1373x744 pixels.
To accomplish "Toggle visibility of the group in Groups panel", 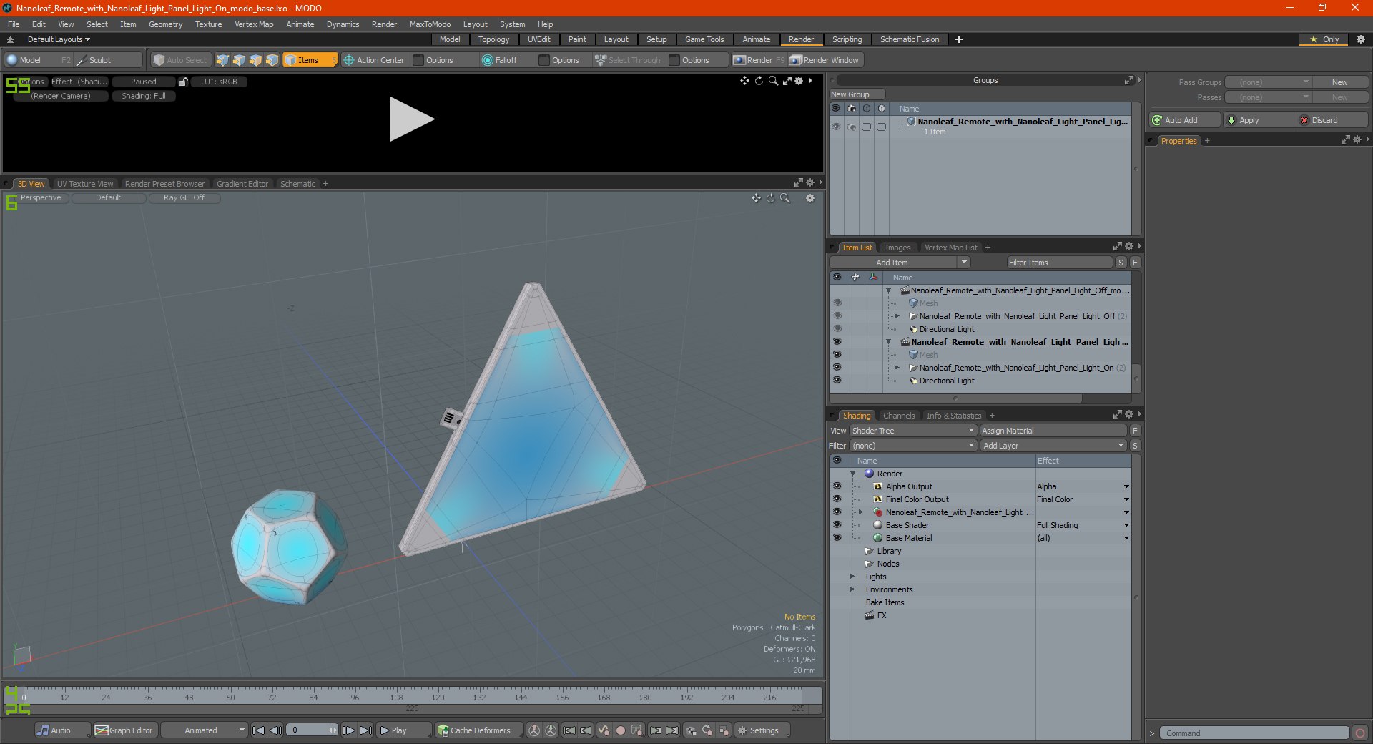I will (836, 127).
